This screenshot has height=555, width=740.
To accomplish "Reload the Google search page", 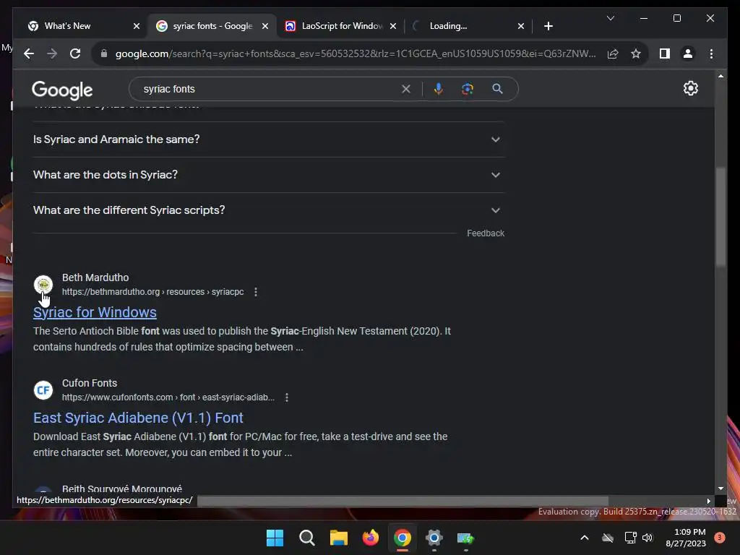I will click(75, 53).
